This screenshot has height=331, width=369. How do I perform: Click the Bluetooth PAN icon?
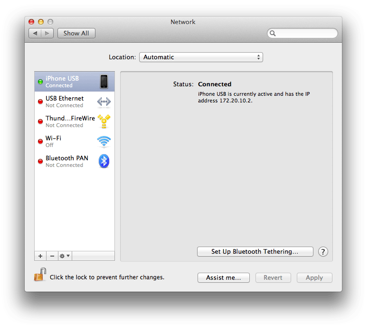point(104,161)
